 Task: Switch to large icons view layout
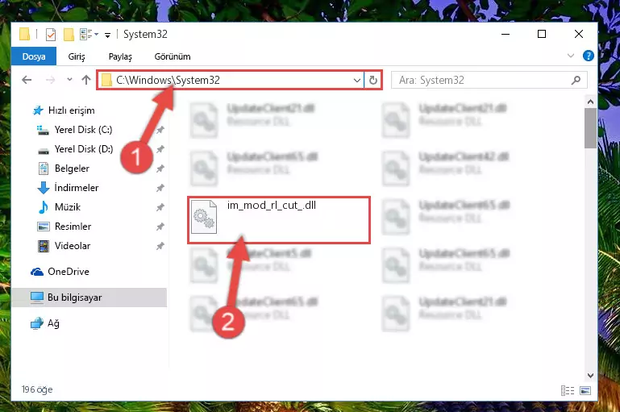coord(585,391)
